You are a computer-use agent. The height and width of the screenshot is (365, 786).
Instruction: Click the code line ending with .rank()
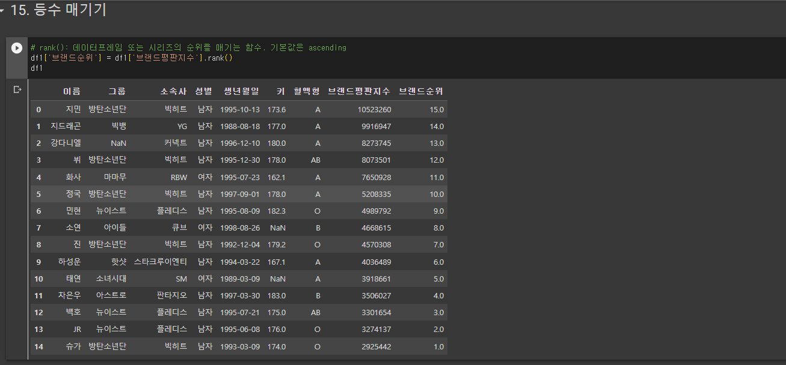point(131,58)
